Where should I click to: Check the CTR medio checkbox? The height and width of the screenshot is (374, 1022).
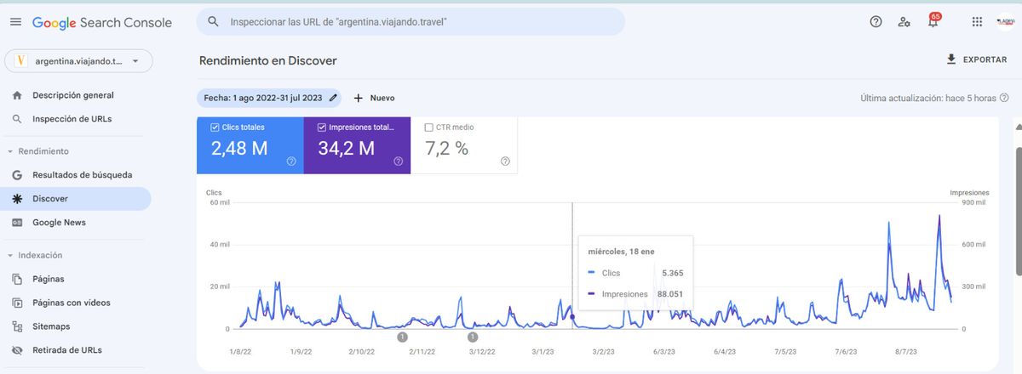(x=429, y=127)
